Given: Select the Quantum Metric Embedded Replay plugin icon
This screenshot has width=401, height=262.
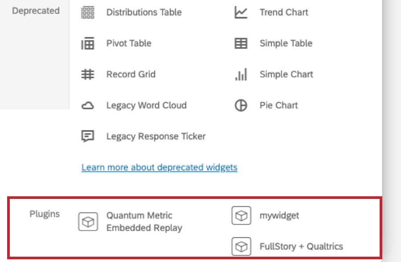Looking at the screenshot, I should coord(89,221).
